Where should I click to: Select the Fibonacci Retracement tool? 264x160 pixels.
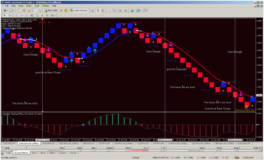(x=37, y=16)
